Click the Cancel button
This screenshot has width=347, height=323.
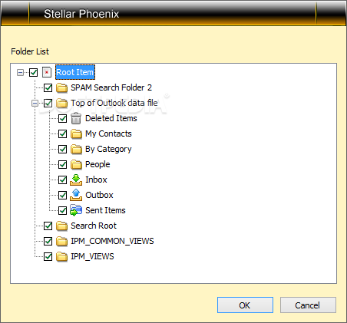(x=308, y=305)
